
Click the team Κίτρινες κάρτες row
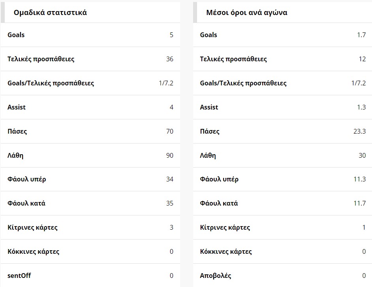click(x=90, y=227)
